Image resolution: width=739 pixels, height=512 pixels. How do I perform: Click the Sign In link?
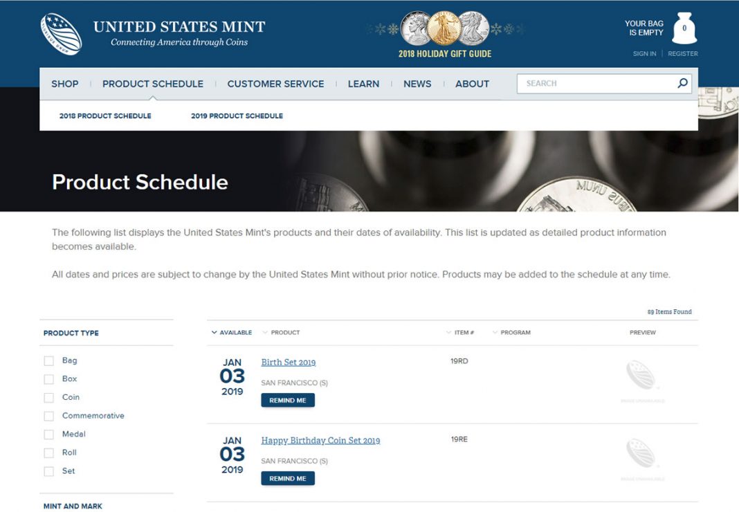[x=644, y=54]
